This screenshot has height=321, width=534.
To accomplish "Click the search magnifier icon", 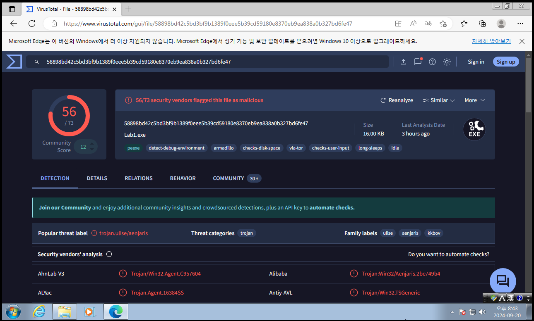I will pyautogui.click(x=36, y=62).
